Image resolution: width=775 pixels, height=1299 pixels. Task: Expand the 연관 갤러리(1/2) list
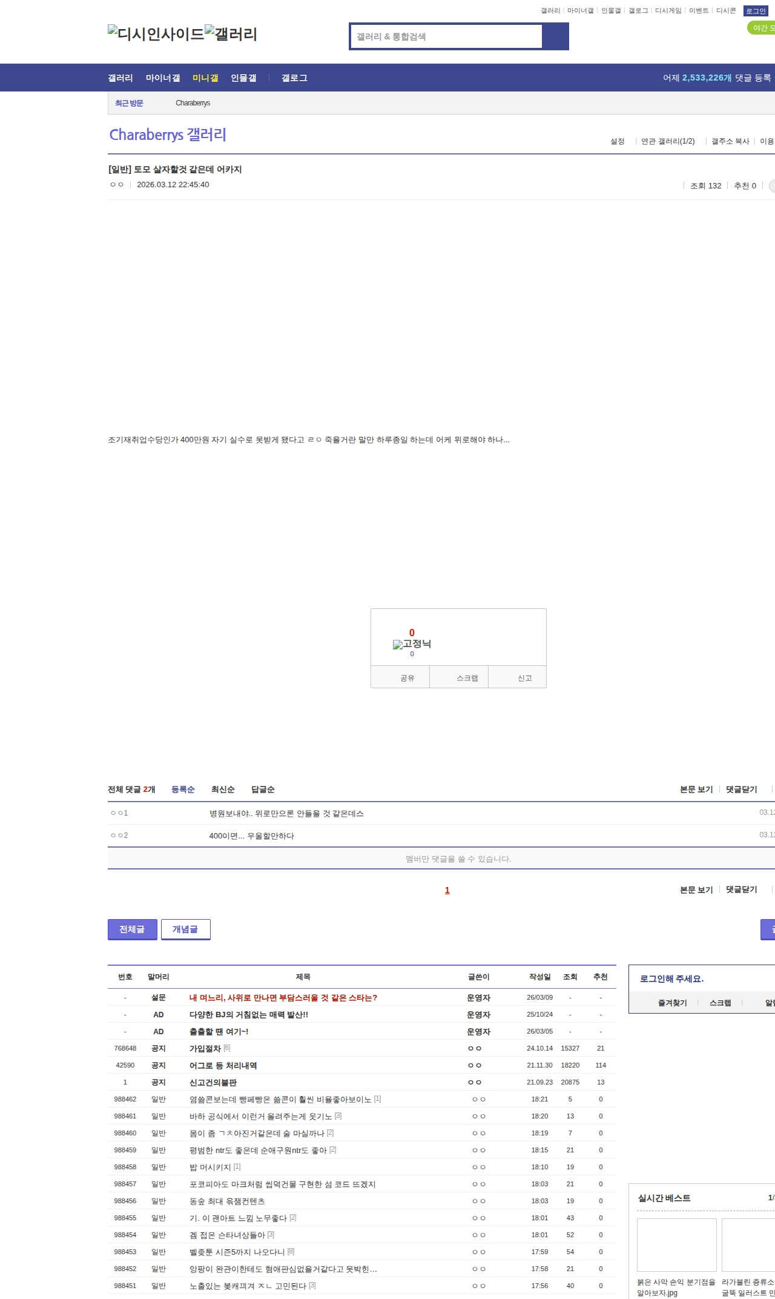[667, 141]
